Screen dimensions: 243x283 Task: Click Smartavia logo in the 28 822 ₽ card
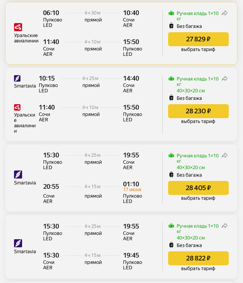click(18, 243)
